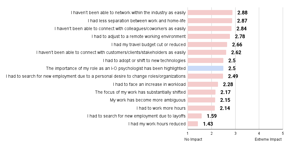Click the 'Extreme Impact' axis label
This screenshot has width=289, height=146.
point(268,139)
